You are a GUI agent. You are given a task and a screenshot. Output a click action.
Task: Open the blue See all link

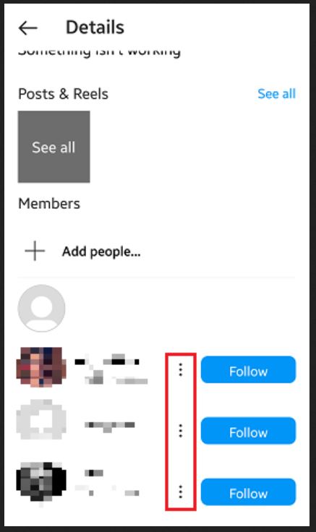277,94
